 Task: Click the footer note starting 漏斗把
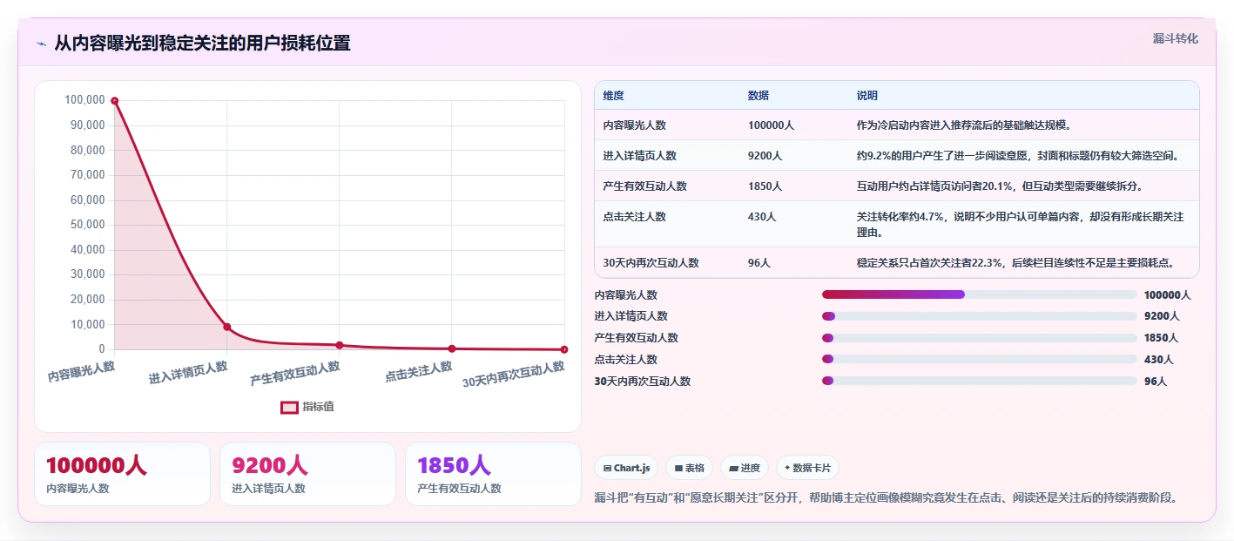click(x=887, y=498)
